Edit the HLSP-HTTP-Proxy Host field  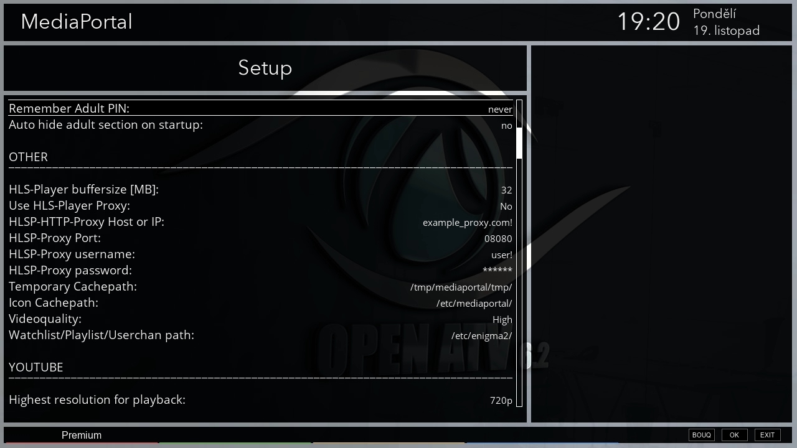[x=467, y=222]
